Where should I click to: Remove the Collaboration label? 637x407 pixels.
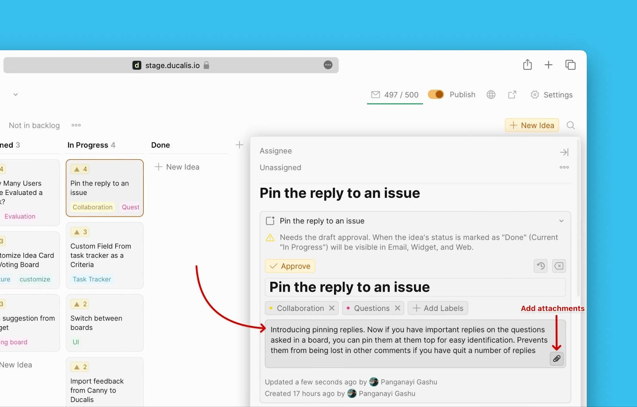point(332,308)
